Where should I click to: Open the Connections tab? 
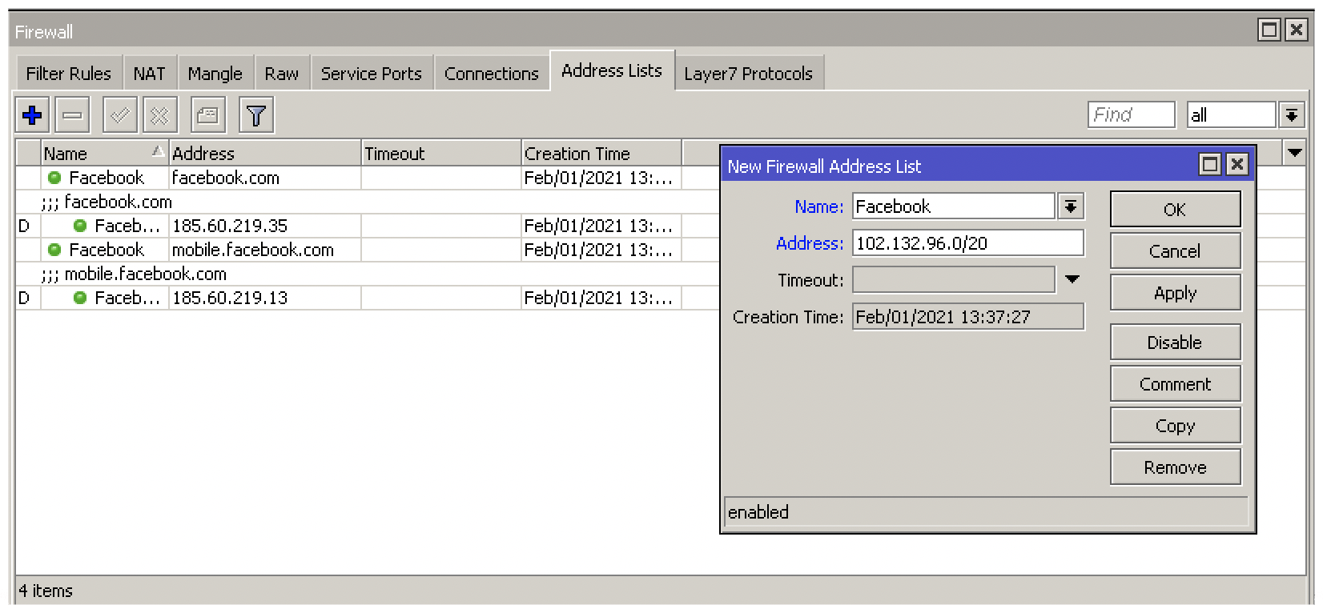492,74
